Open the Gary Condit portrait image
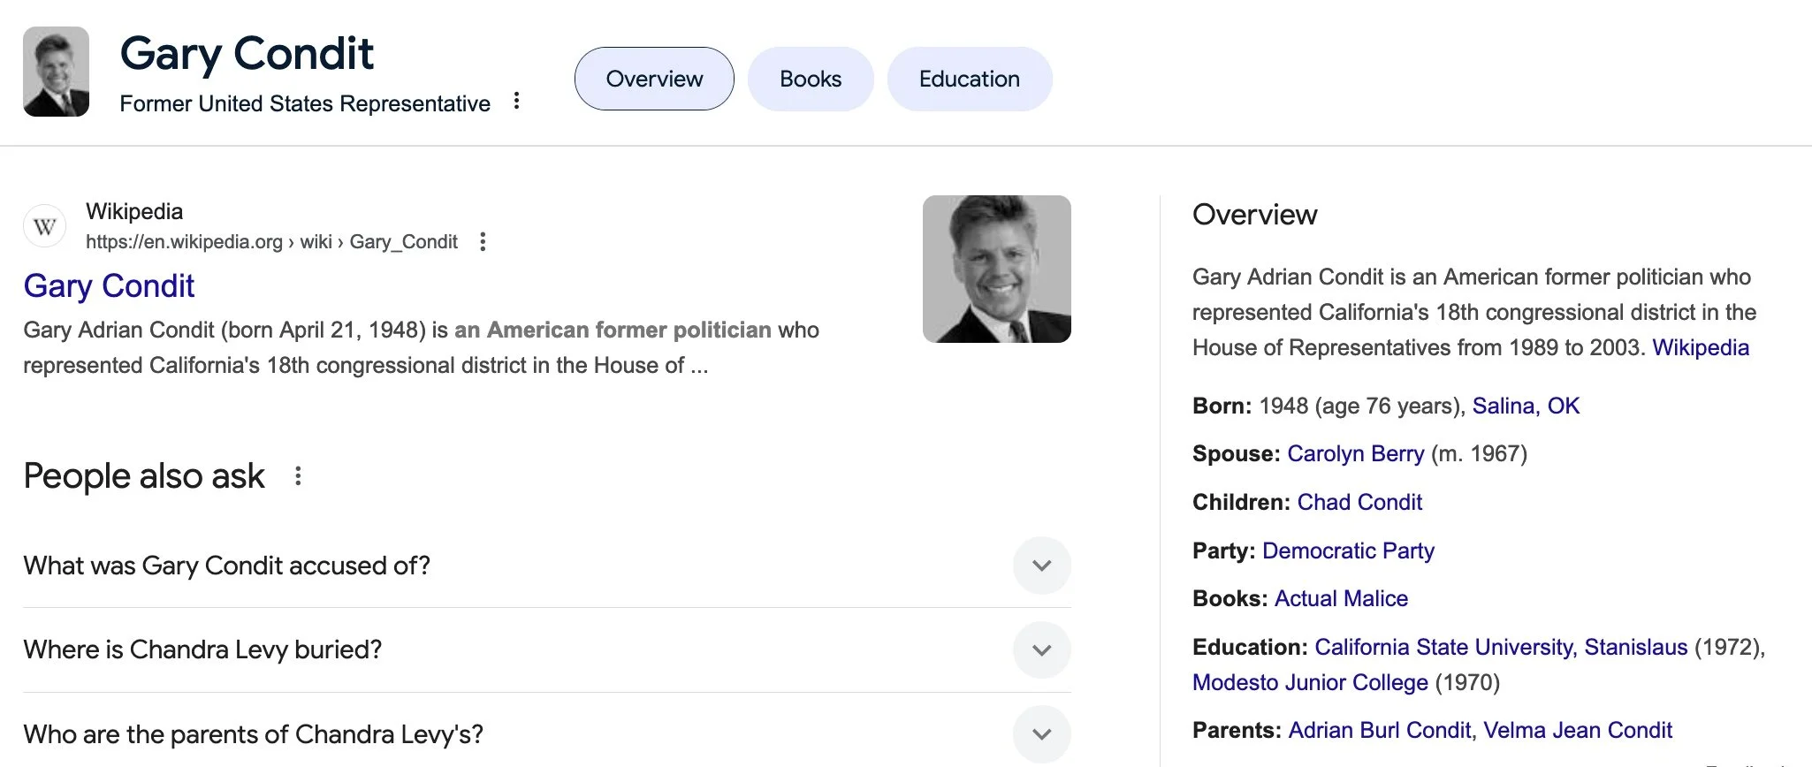The width and height of the screenshot is (1812, 767). point(996,269)
